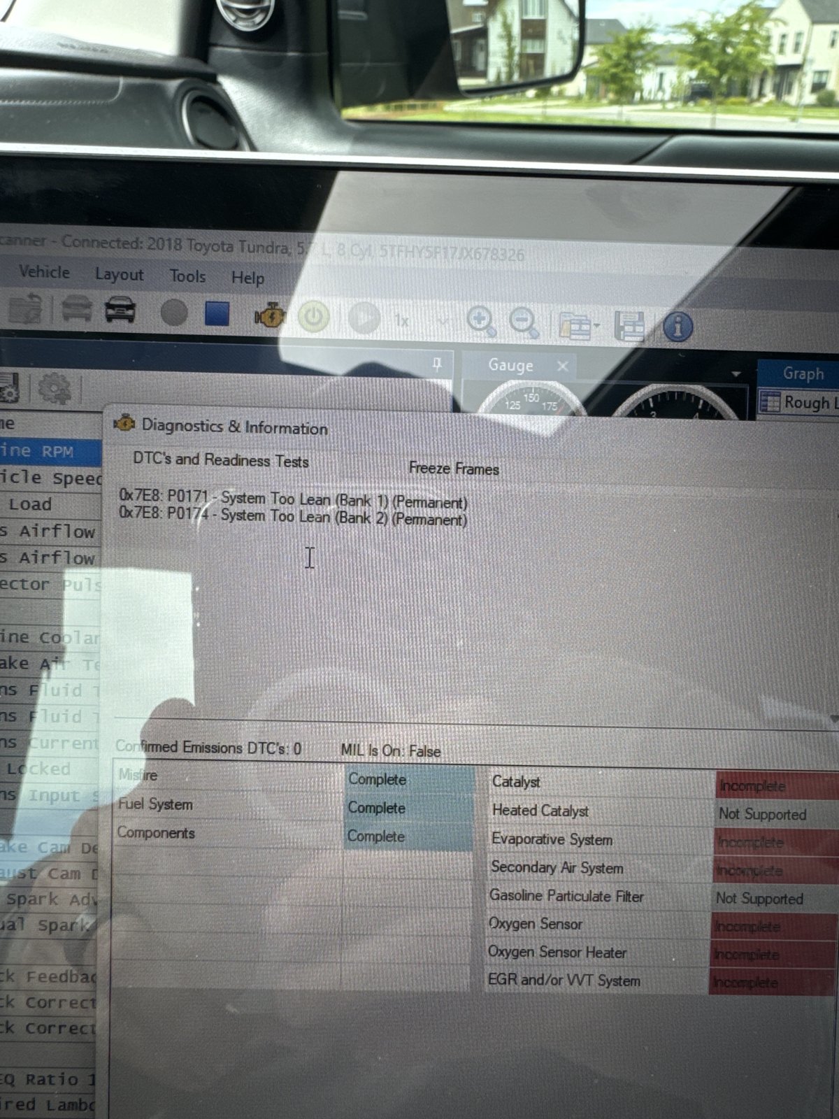This screenshot has height=1119, width=839.
Task: Select Vehicle Speed in parameter list
Action: [50, 478]
